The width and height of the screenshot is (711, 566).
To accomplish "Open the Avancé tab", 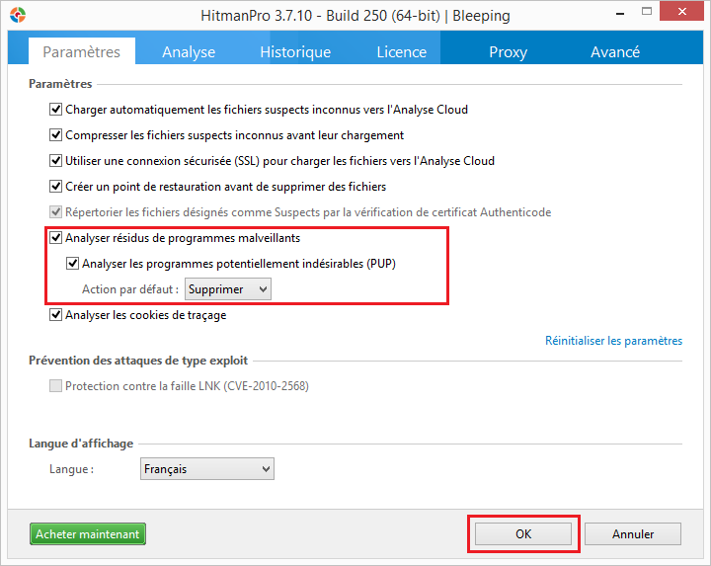I will click(x=614, y=52).
